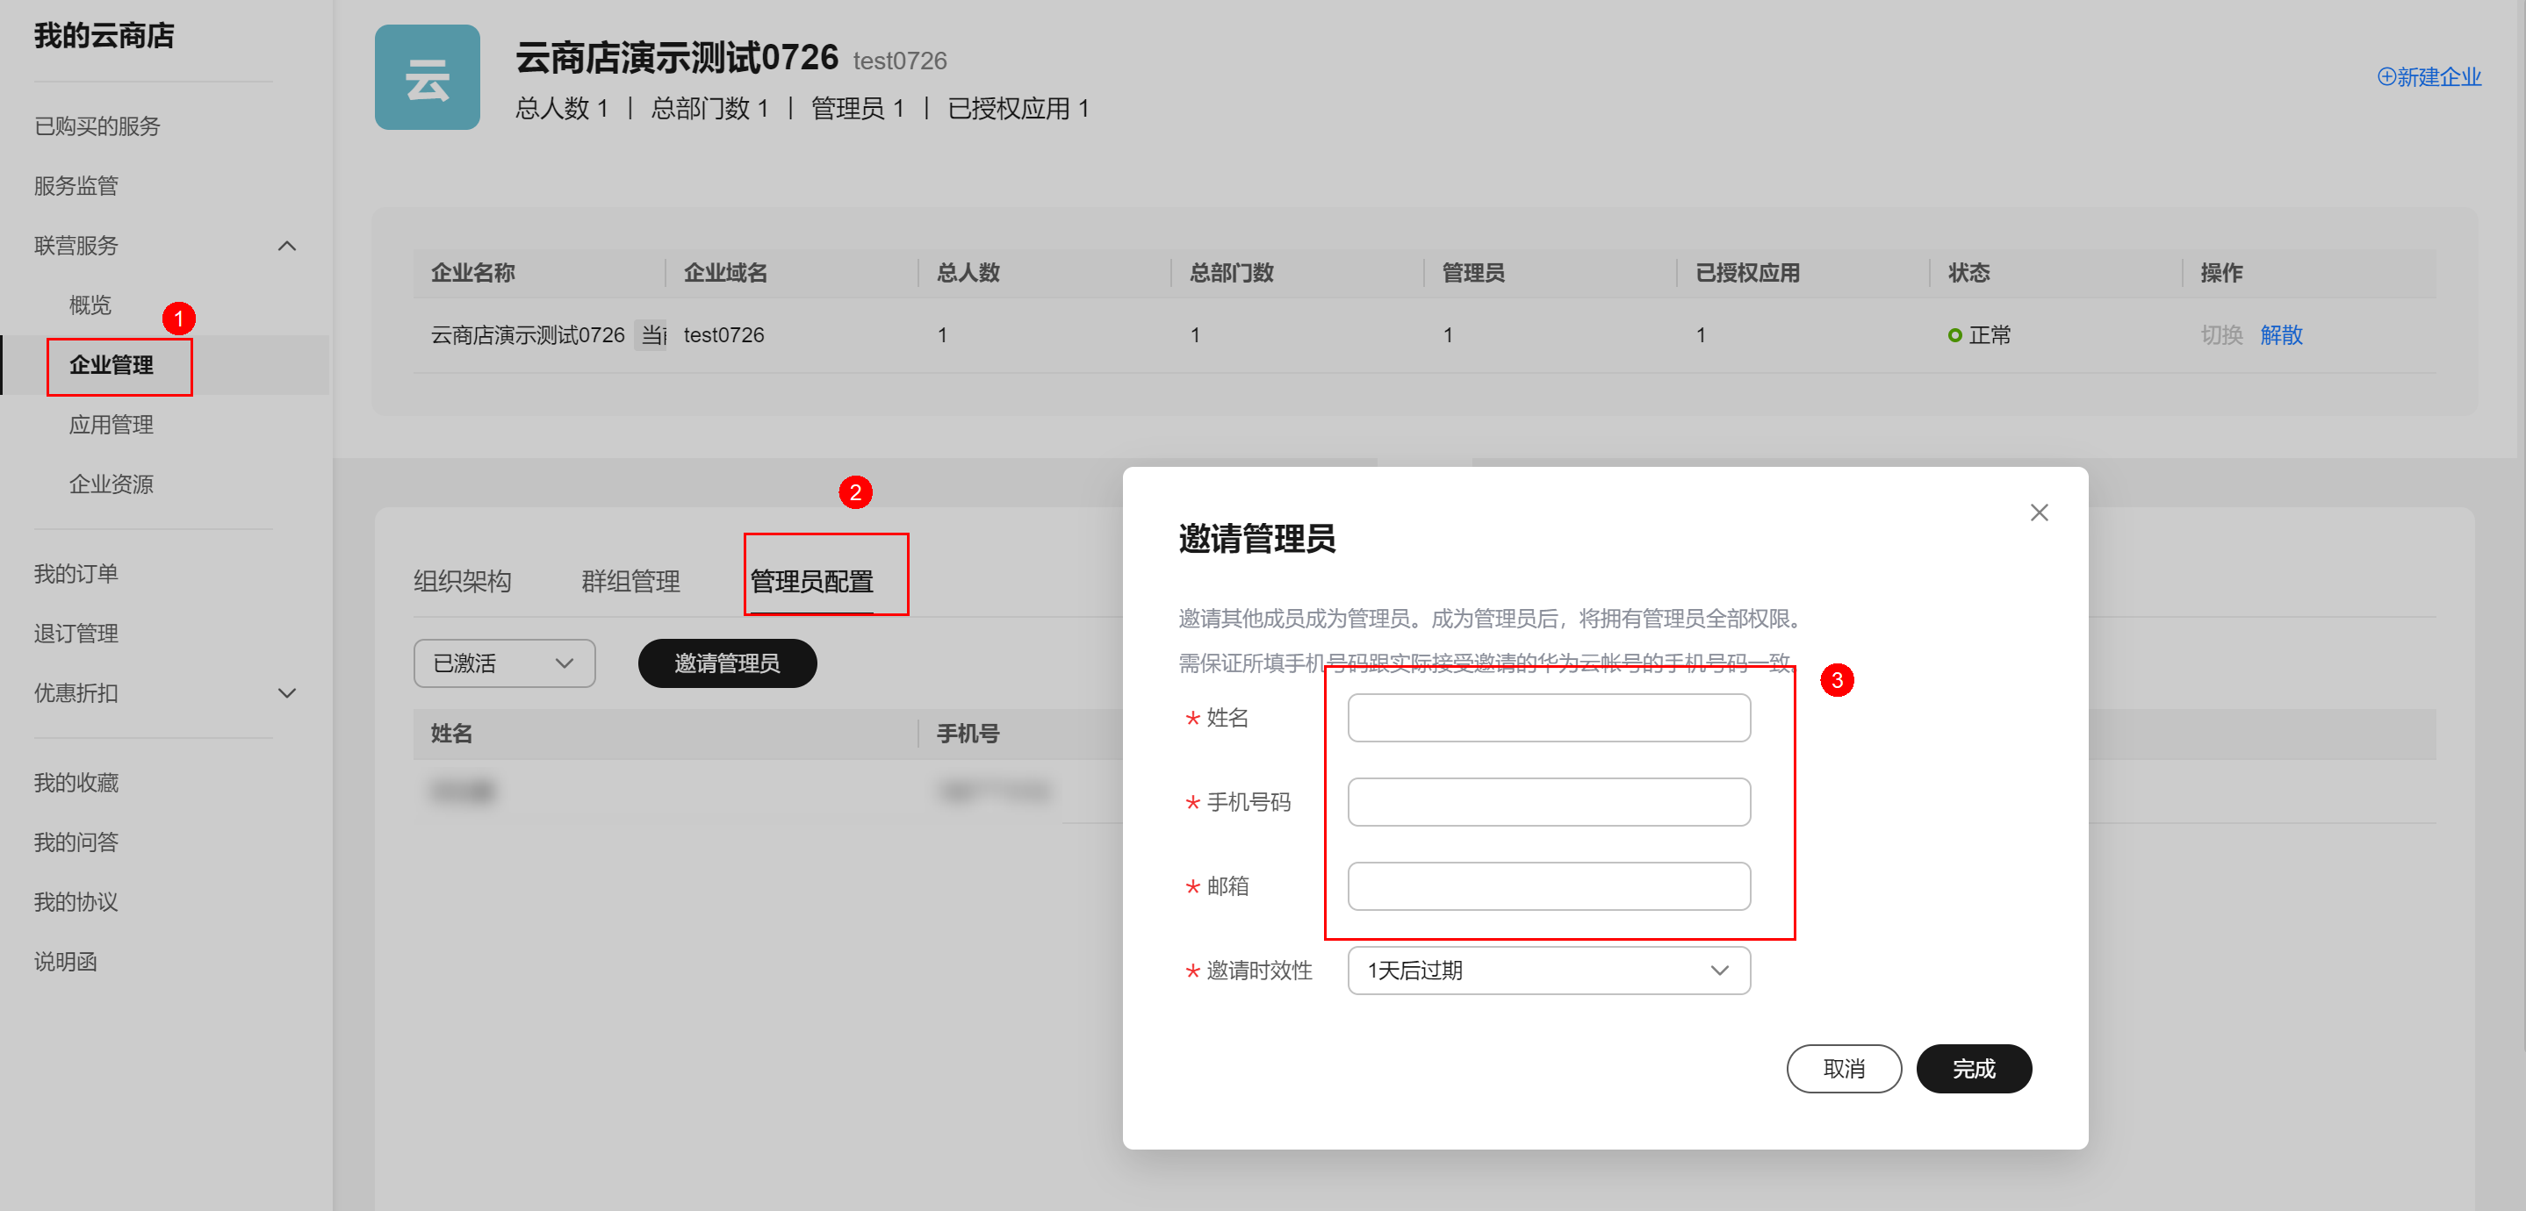The height and width of the screenshot is (1211, 2526).
Task: Click the 姓名 input field
Action: (x=1549, y=718)
